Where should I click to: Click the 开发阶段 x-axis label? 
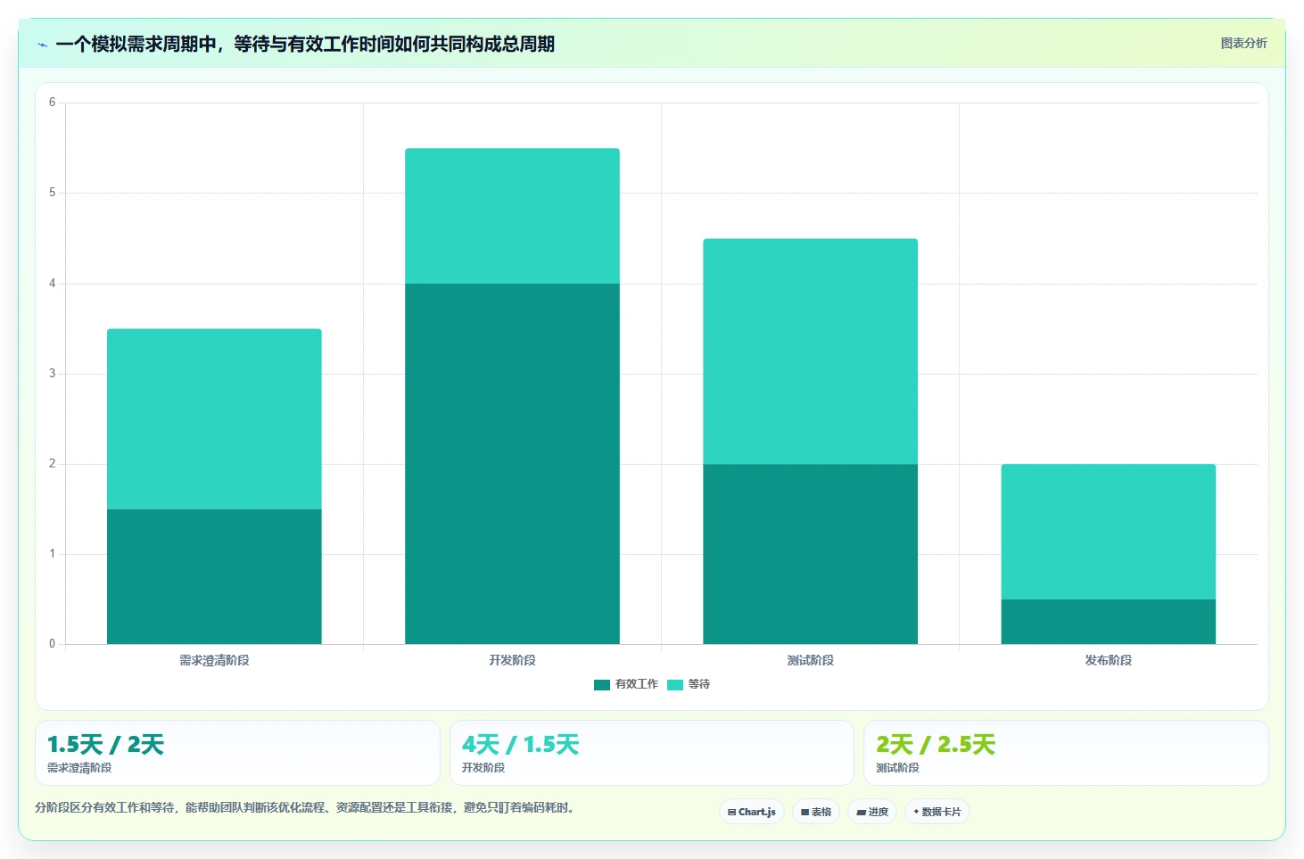[x=512, y=660]
